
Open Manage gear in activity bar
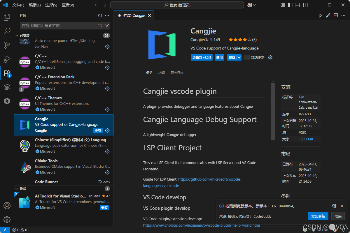7,220
